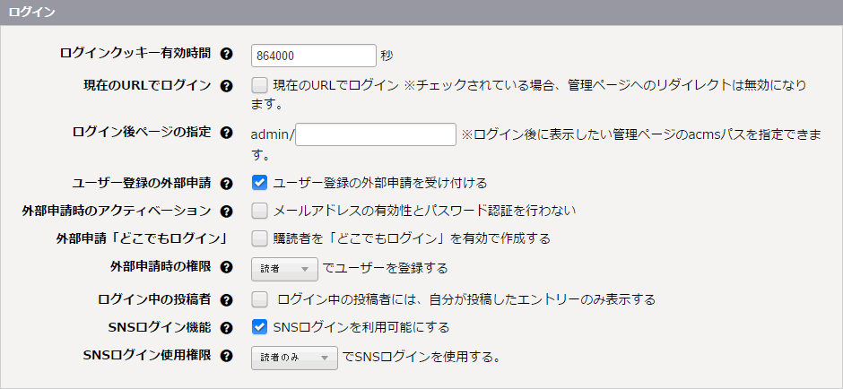Click help icon for 外部申請時のアクティベーション
The width and height of the screenshot is (843, 389).
click(x=227, y=212)
